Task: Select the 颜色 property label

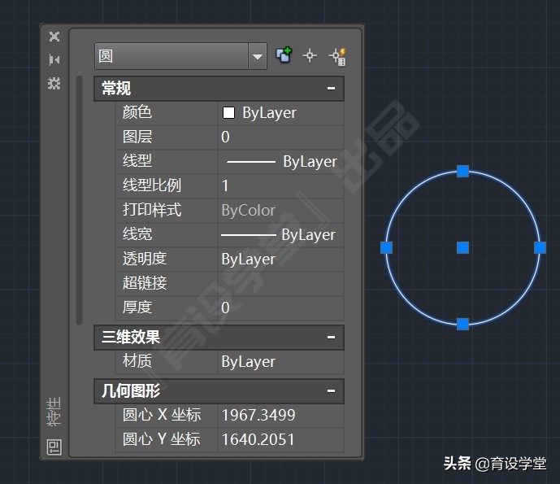Action: tap(137, 112)
